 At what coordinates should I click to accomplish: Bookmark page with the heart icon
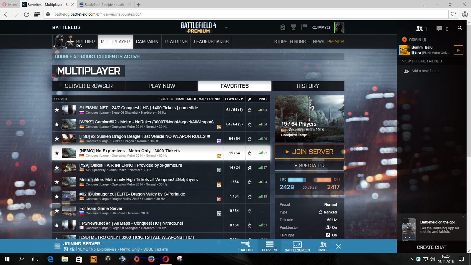coord(453,14)
